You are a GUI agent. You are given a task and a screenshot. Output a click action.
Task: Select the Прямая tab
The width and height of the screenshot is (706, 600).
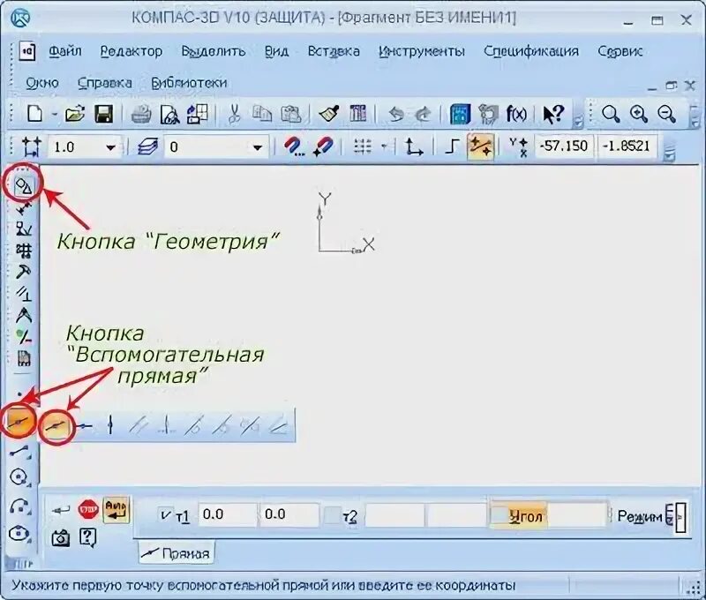(176, 553)
